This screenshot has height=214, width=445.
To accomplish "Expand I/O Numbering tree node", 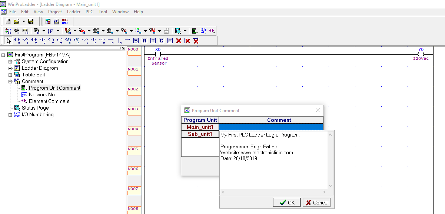I will coord(10,114).
